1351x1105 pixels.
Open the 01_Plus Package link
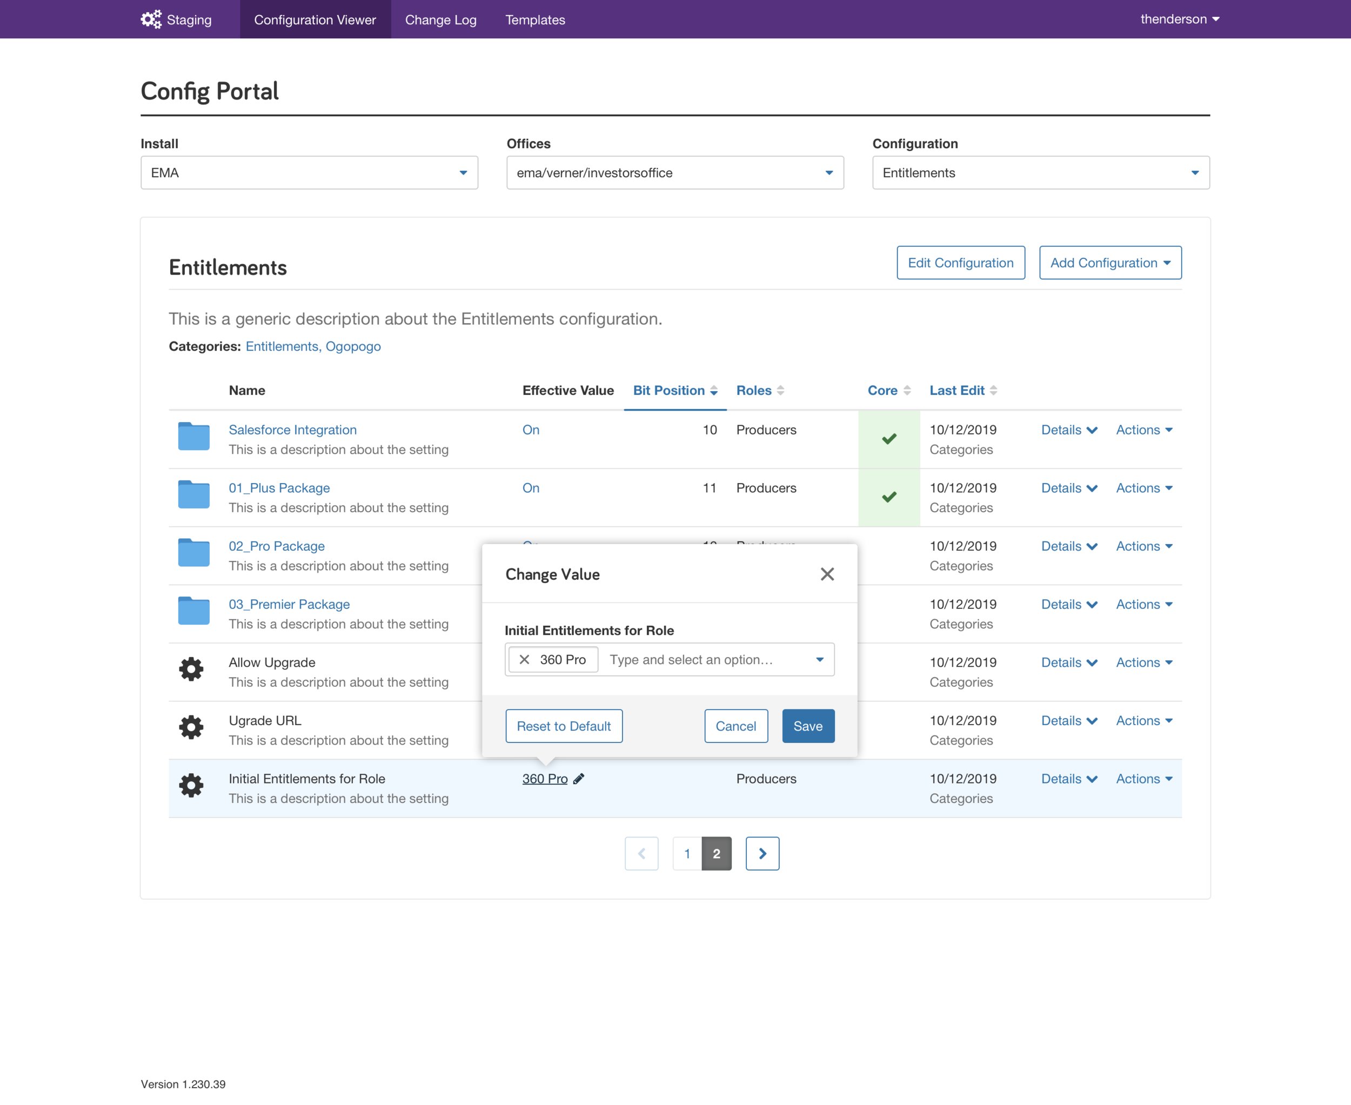279,488
